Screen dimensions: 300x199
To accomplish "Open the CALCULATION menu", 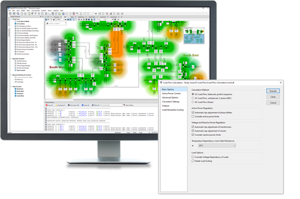I will tap(35, 11).
